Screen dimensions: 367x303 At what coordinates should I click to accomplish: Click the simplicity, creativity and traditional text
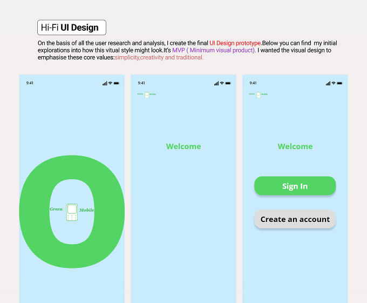click(159, 57)
